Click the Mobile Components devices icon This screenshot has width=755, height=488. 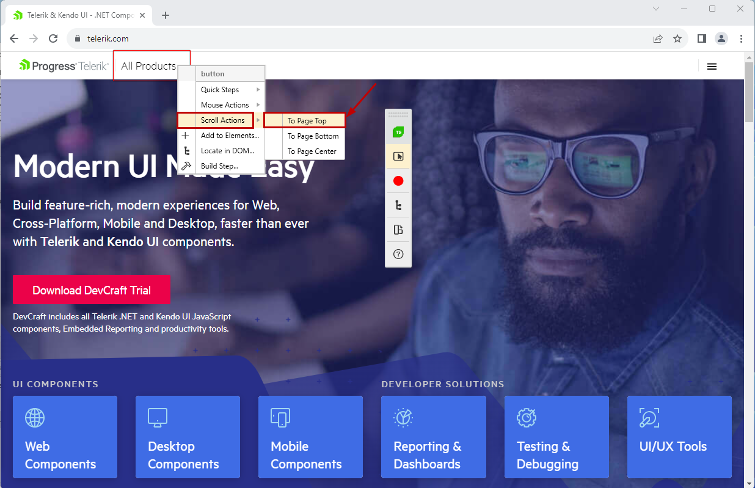(x=280, y=418)
